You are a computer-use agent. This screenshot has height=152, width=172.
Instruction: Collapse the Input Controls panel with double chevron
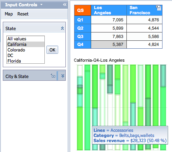tap(65, 5)
